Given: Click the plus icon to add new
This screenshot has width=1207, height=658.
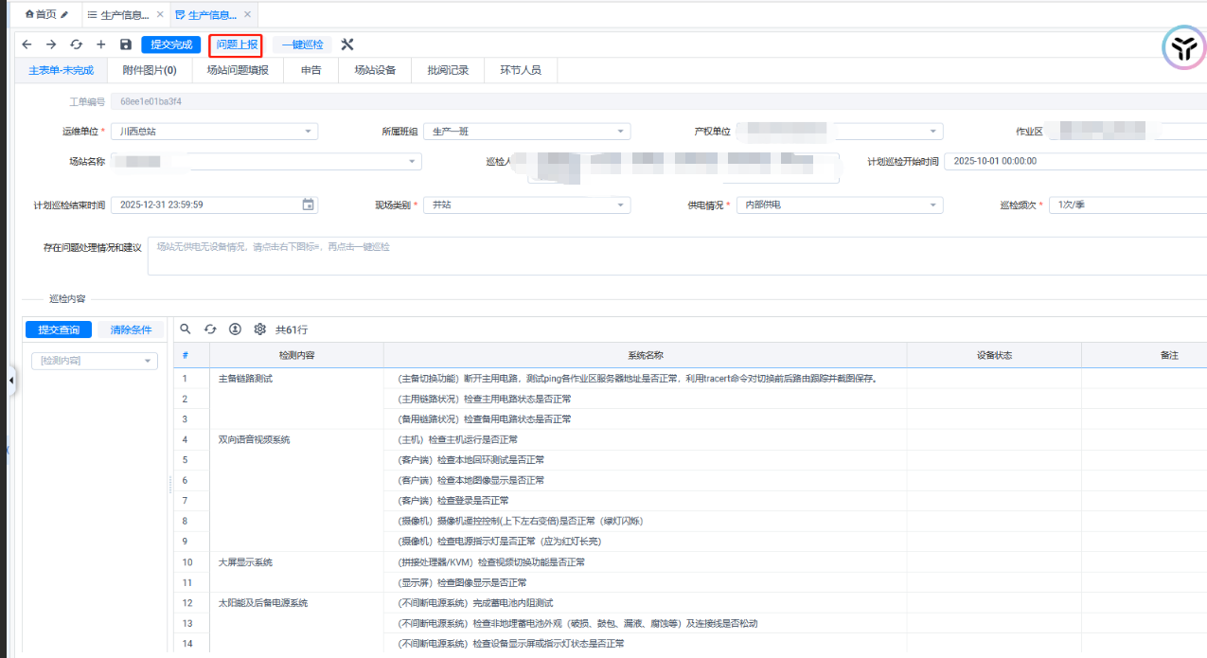Looking at the screenshot, I should (100, 44).
